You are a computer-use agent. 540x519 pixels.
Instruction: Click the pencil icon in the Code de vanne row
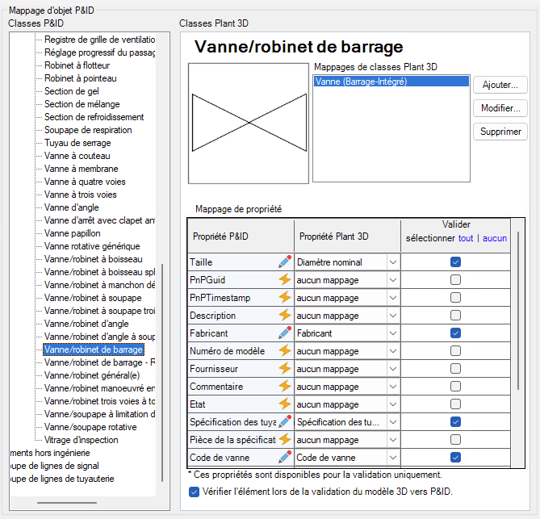[x=285, y=458]
